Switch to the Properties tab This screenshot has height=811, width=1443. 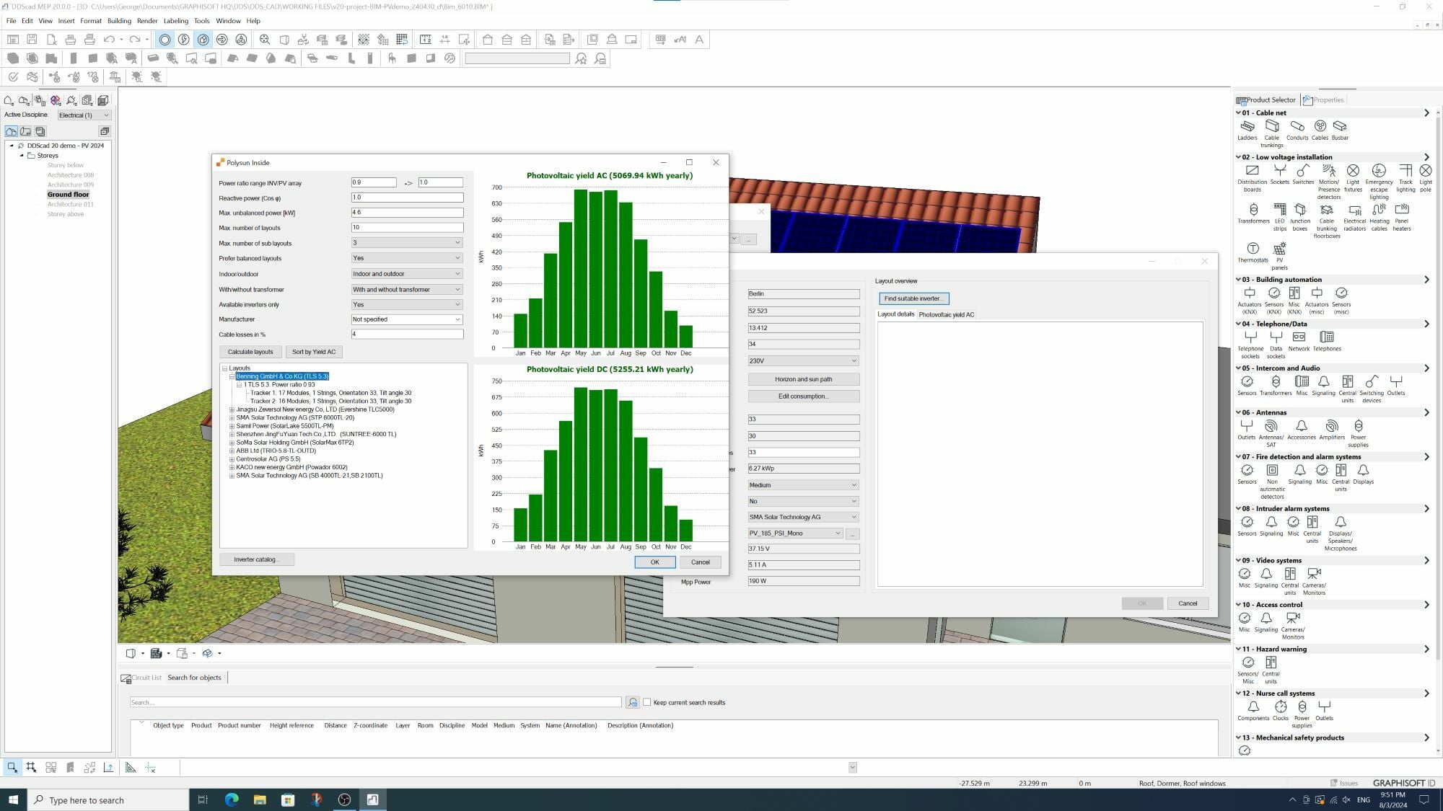[x=1328, y=99]
